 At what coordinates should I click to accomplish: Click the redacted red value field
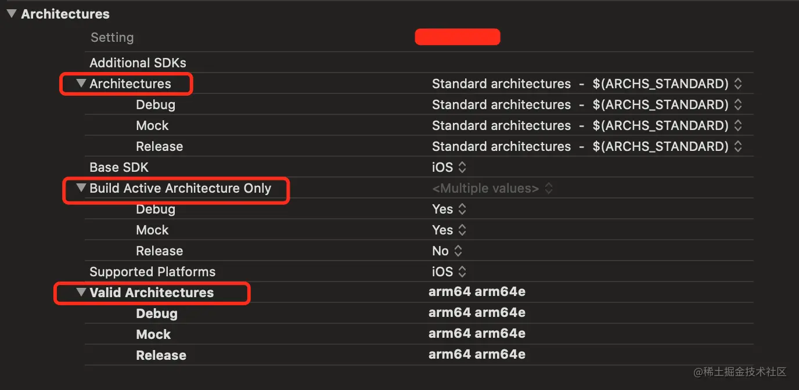pyautogui.click(x=458, y=37)
